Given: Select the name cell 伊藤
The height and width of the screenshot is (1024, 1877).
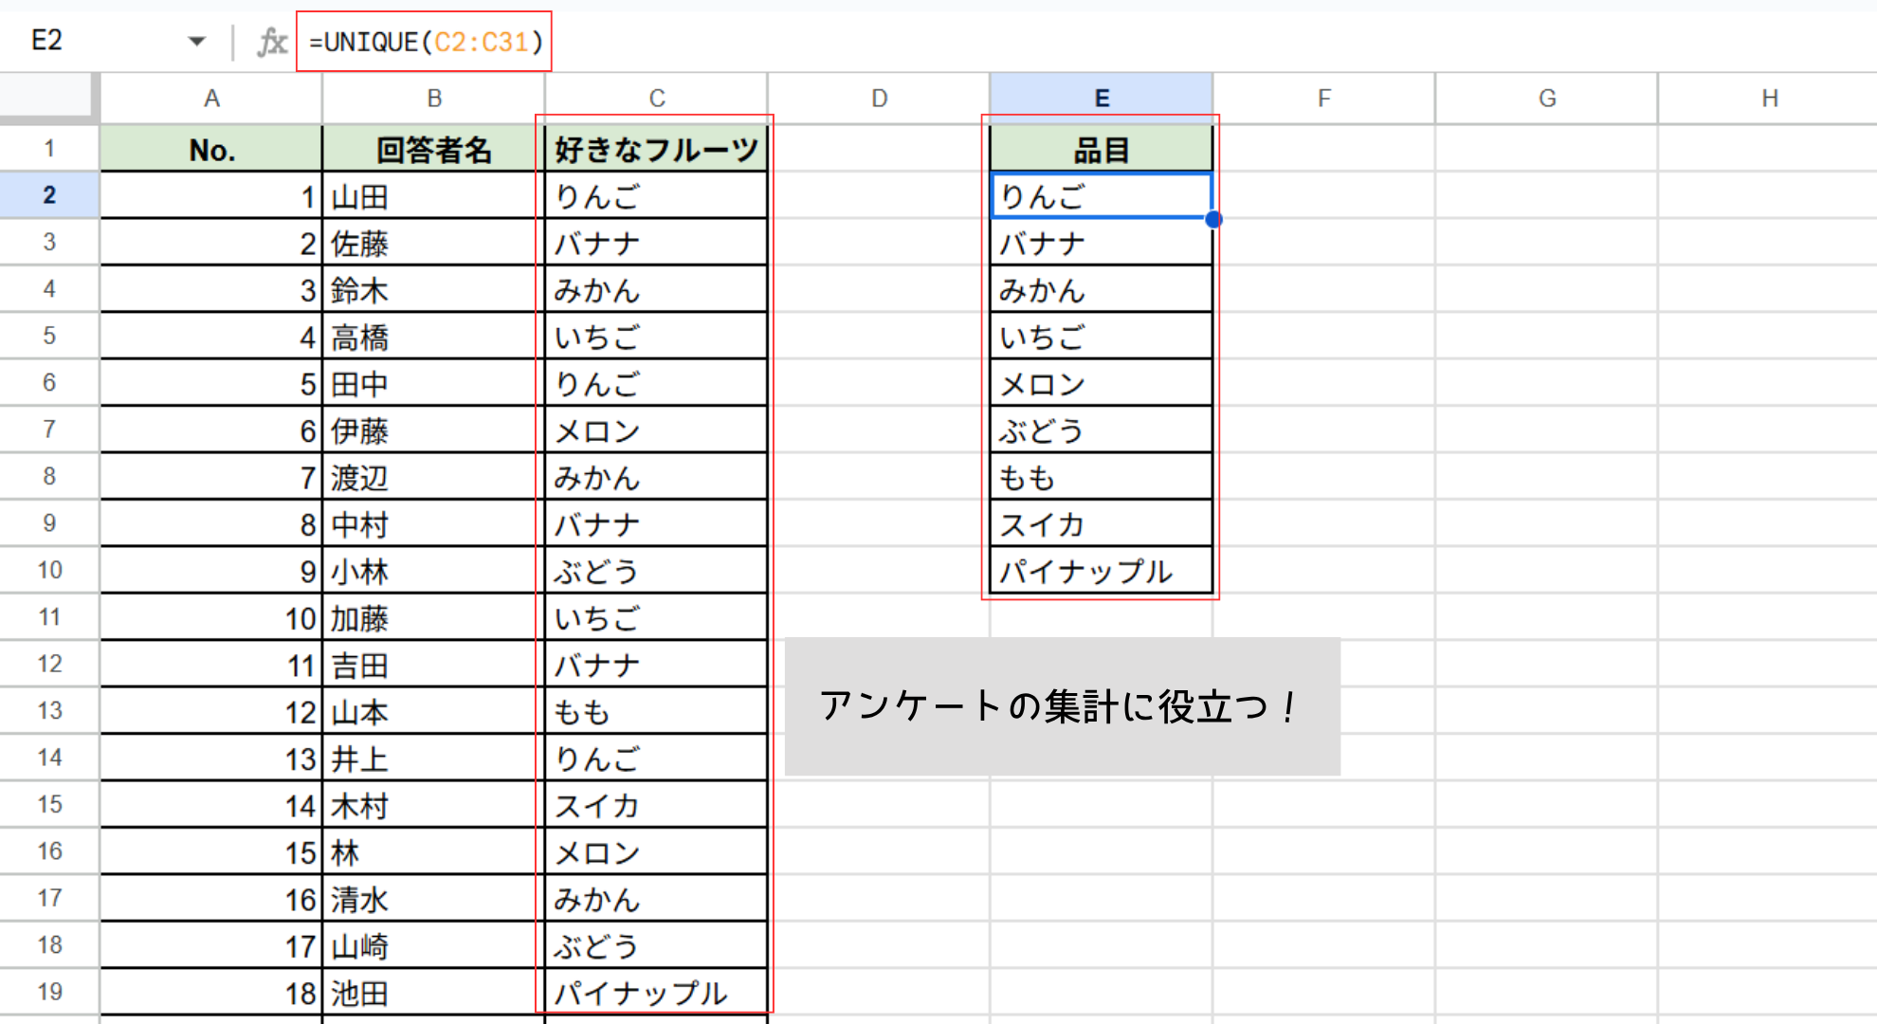Looking at the screenshot, I should pyautogui.click(x=433, y=430).
